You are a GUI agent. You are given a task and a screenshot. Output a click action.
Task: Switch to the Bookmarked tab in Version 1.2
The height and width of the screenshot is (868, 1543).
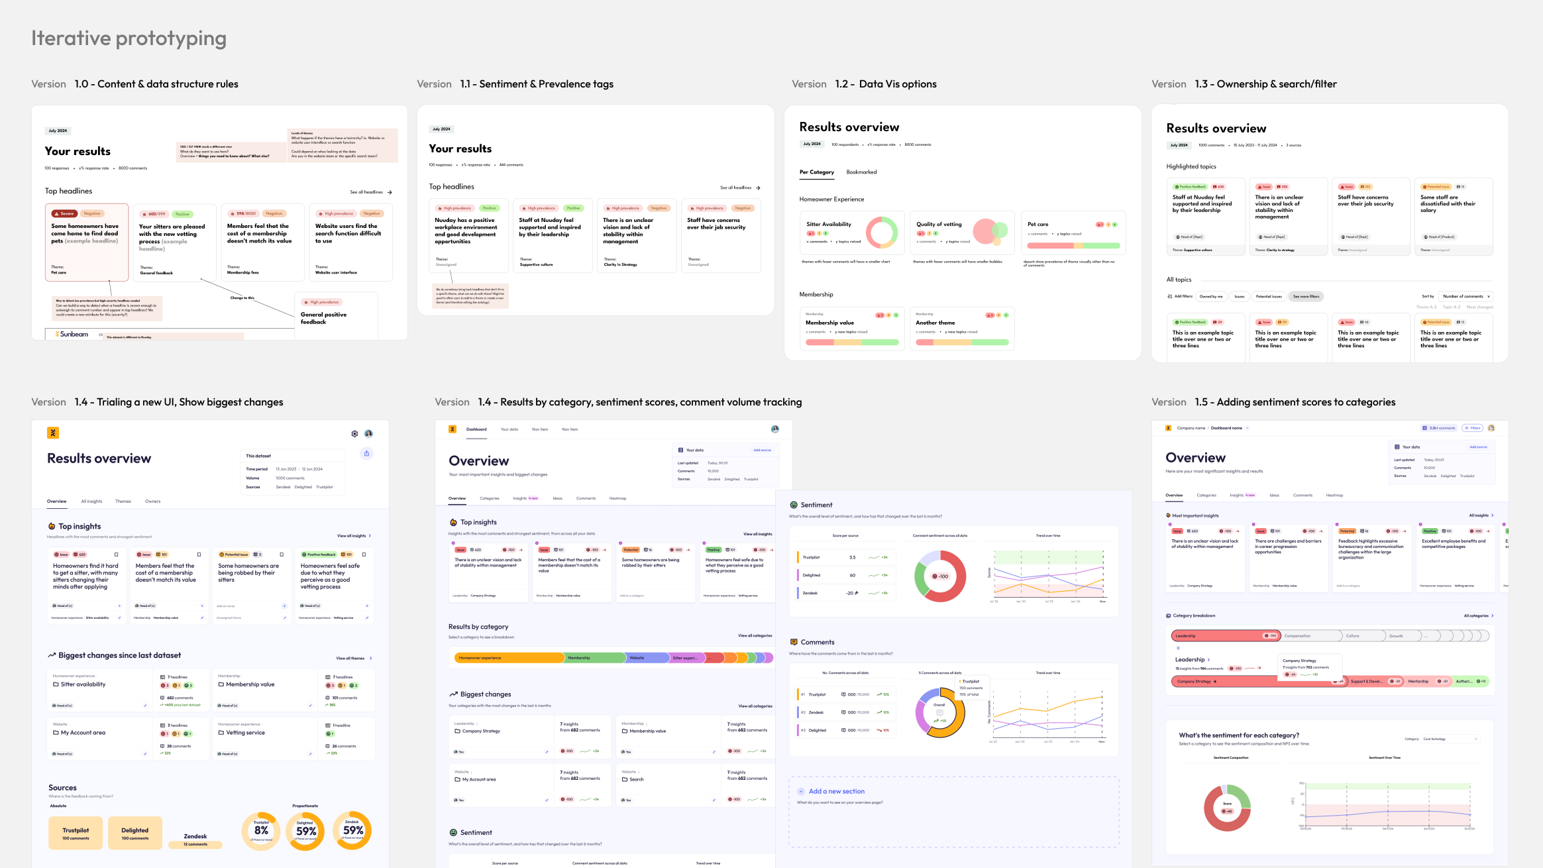(861, 172)
